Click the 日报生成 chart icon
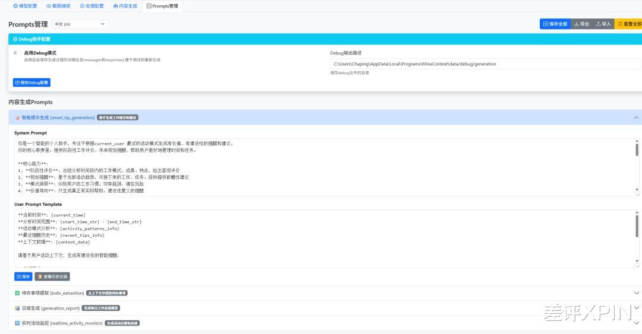 coord(17,308)
